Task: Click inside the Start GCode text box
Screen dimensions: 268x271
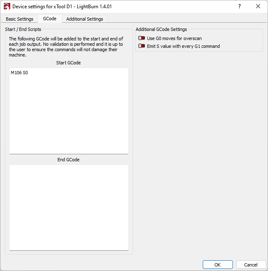Action: pyautogui.click(x=69, y=111)
